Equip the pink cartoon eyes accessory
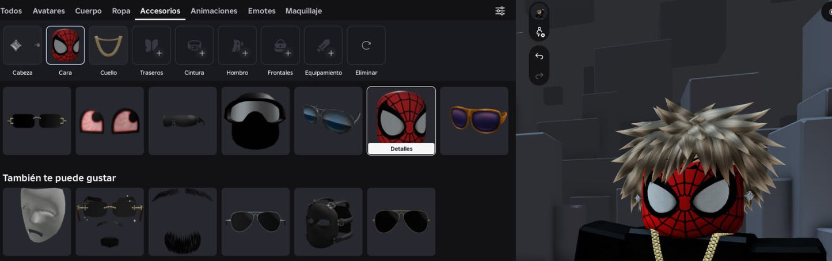Screen dimensions: 832x261 109,121
